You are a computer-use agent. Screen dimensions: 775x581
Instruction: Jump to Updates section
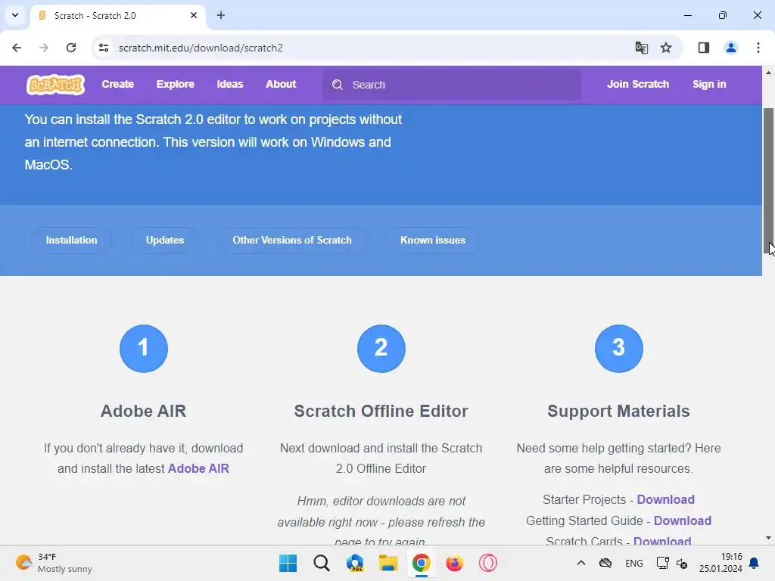[x=164, y=240]
